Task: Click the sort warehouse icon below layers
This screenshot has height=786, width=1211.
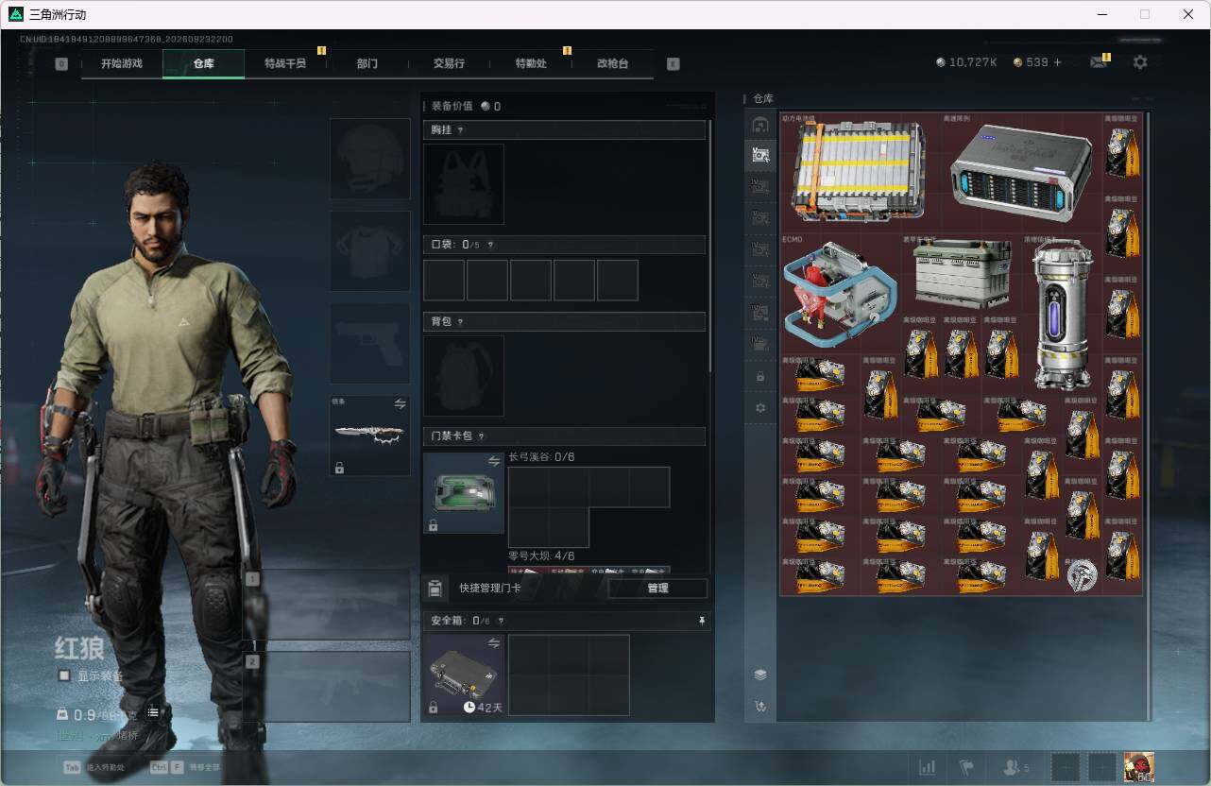Action: coord(760,706)
